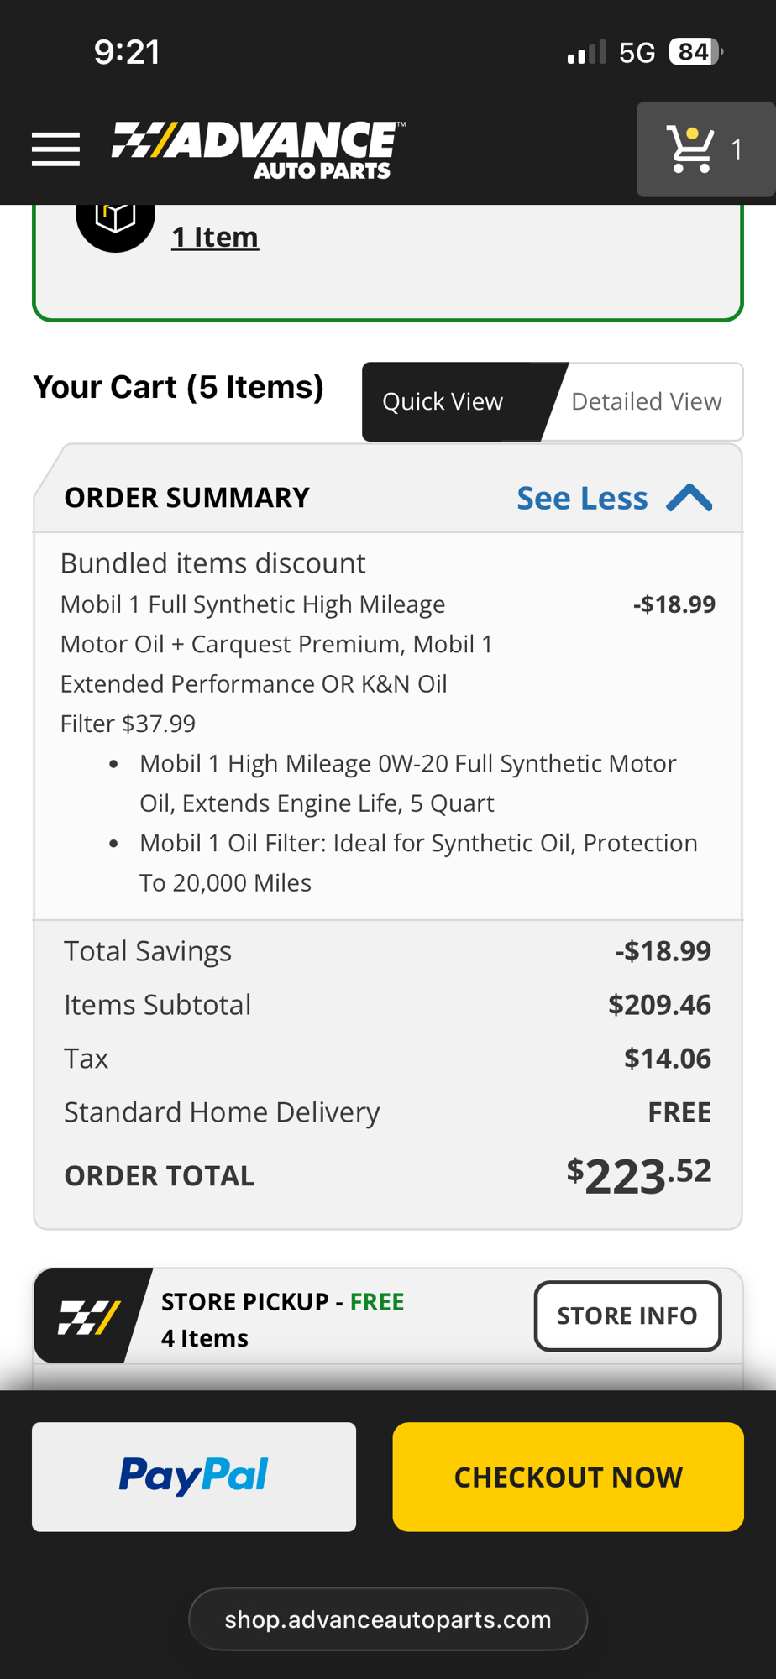The image size is (776, 1679).
Task: Click the blue up chevron arrow
Action: [x=689, y=498]
